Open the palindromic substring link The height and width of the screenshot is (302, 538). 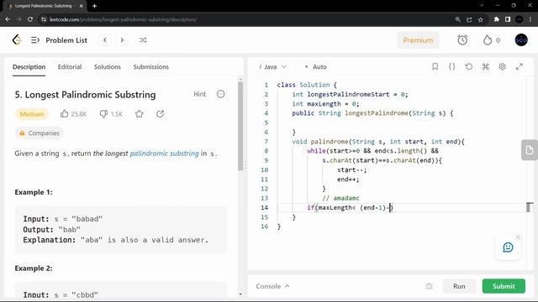tap(164, 153)
